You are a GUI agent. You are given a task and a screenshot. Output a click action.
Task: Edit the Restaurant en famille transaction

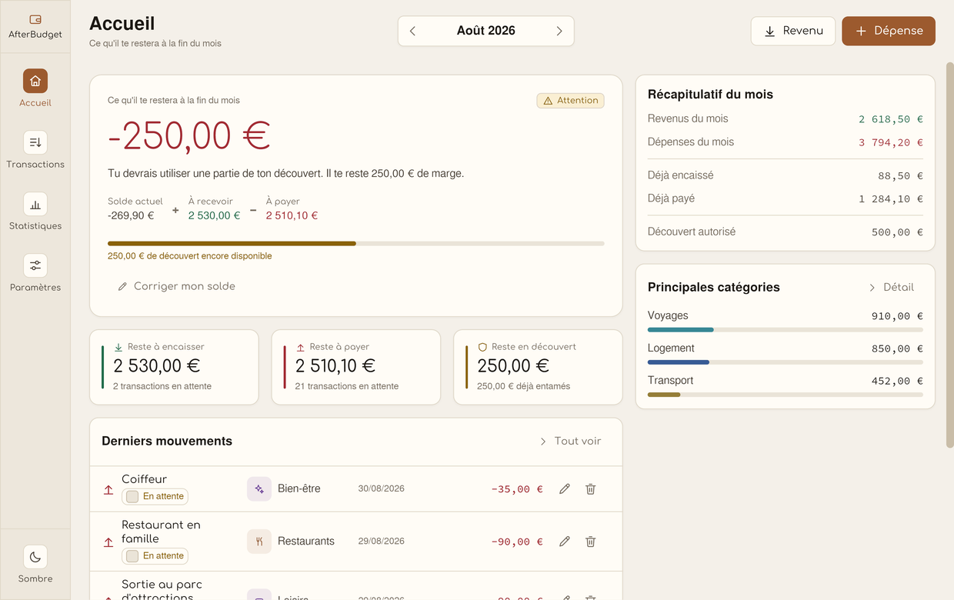[565, 542]
